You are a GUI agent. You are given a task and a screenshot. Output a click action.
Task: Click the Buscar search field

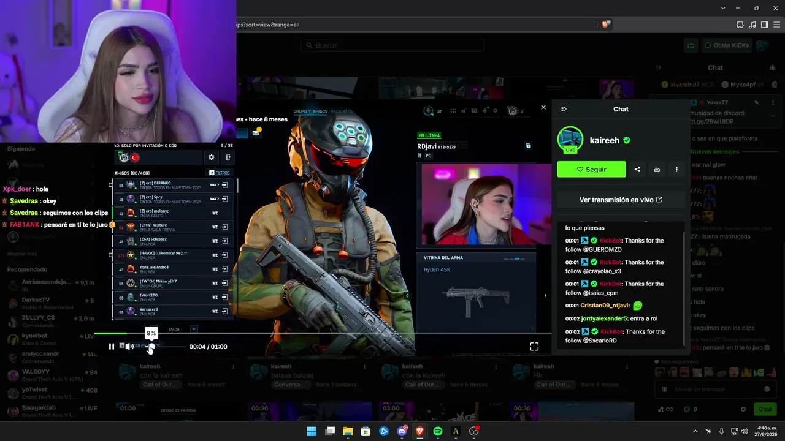click(x=392, y=45)
